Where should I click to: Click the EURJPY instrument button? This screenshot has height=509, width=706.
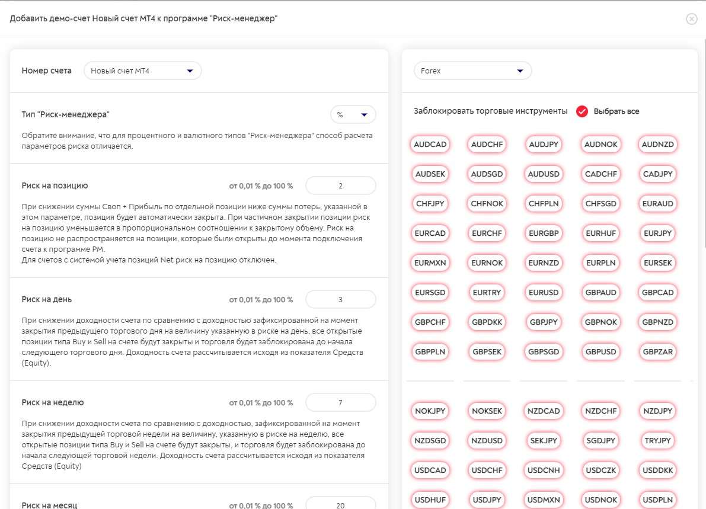tap(658, 233)
